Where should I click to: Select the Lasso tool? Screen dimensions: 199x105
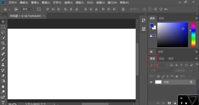3,32
